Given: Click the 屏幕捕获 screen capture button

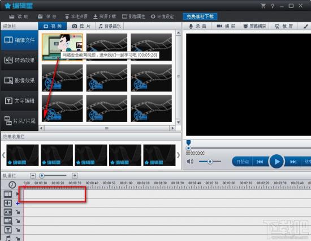Looking at the screenshot, I should pos(254,26).
